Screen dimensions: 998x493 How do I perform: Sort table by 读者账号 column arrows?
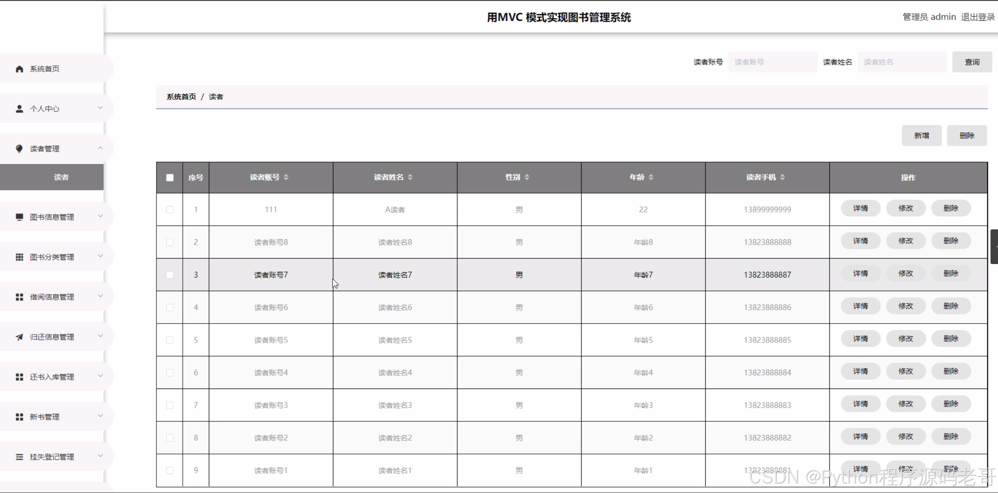(286, 177)
